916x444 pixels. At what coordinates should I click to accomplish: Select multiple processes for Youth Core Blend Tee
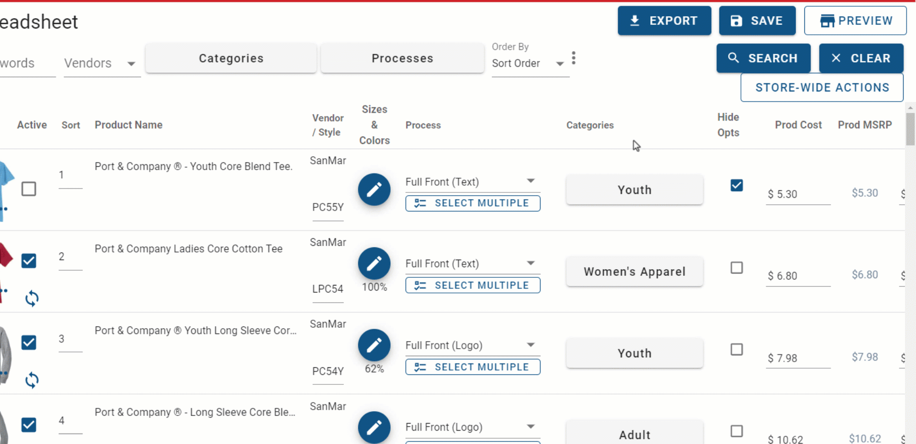tap(473, 203)
